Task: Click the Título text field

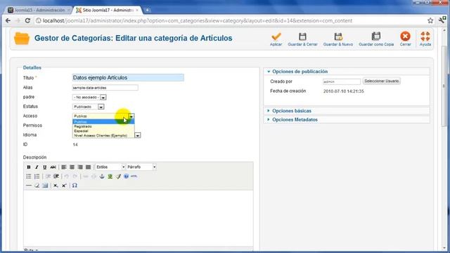Action: pos(128,77)
